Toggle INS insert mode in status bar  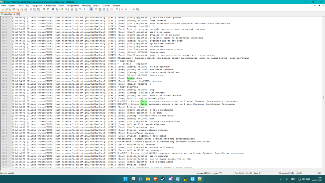coord(319,173)
